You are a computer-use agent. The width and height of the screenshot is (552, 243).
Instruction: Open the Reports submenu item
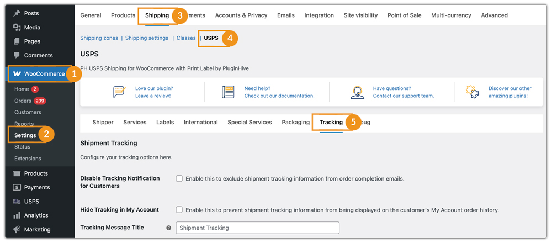24,124
